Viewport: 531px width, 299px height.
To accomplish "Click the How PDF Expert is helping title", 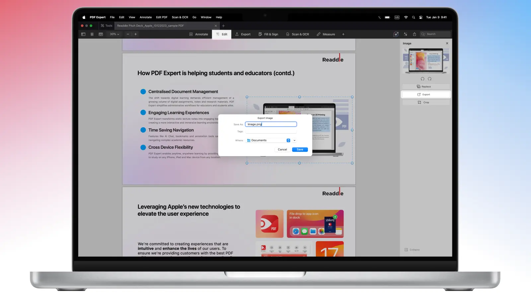I will tap(216, 73).
